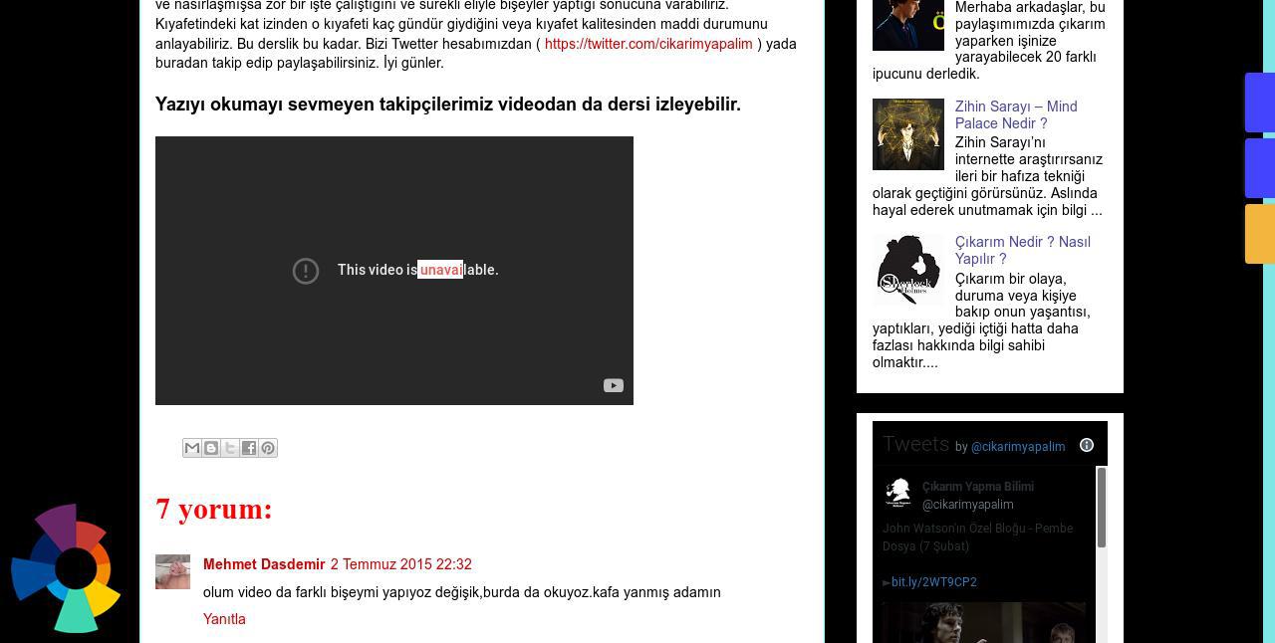Click the excerpt starting 'Çıkarım bir olaya, duruma'
The height and width of the screenshot is (643, 1275).
982,321
